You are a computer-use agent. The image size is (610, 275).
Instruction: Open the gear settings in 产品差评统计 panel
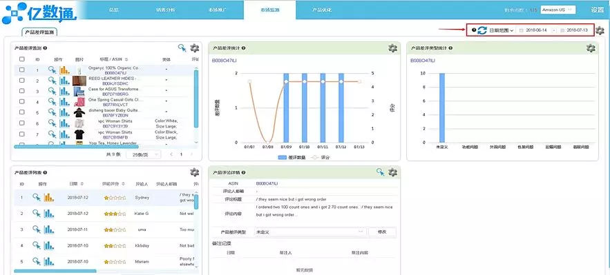[392, 48]
